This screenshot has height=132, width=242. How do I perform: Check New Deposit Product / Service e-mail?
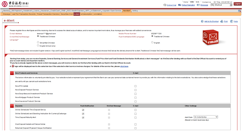click(136, 90)
